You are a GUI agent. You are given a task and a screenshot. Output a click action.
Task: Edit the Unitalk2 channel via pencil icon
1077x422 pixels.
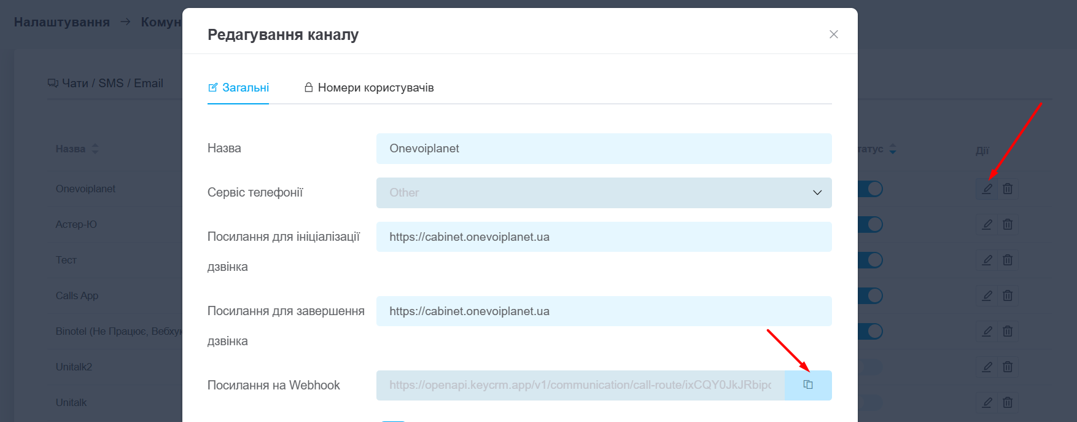pyautogui.click(x=987, y=367)
